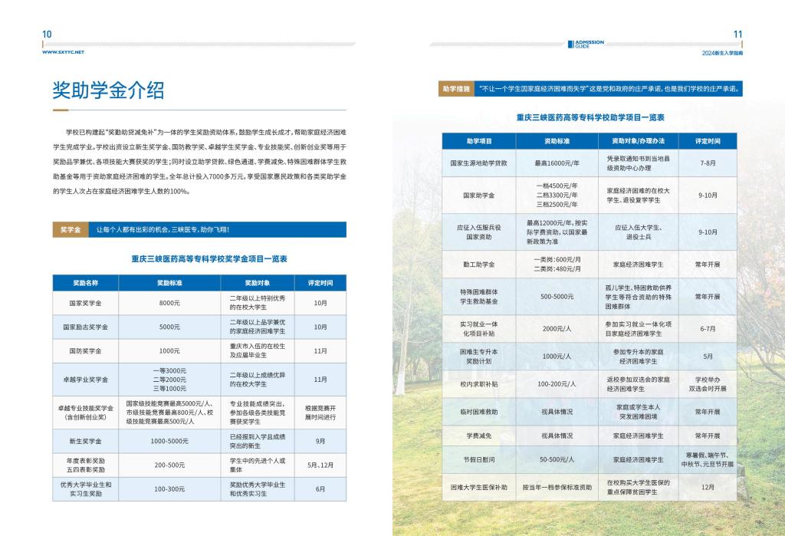Viewport: 785px width, 536px height.
Task: Select the '重庆三峡医药高等专科学校奖学金项目一览表' table title
Action: click(x=209, y=259)
